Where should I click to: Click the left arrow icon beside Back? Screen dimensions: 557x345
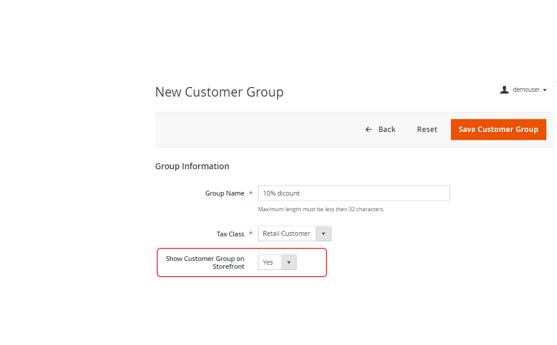click(x=369, y=130)
